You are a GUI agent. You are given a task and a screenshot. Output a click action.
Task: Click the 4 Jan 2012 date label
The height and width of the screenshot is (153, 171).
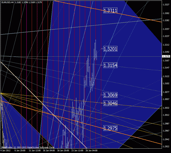5,151
